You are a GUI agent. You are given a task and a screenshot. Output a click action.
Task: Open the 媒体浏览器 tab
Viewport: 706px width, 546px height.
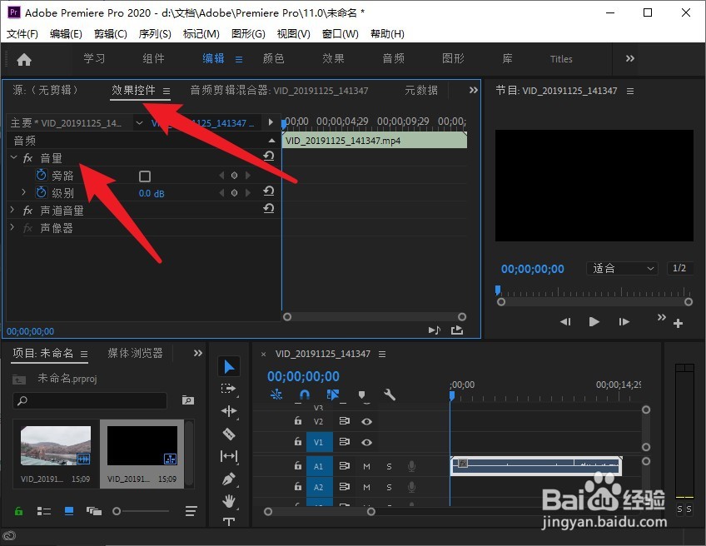[135, 354]
